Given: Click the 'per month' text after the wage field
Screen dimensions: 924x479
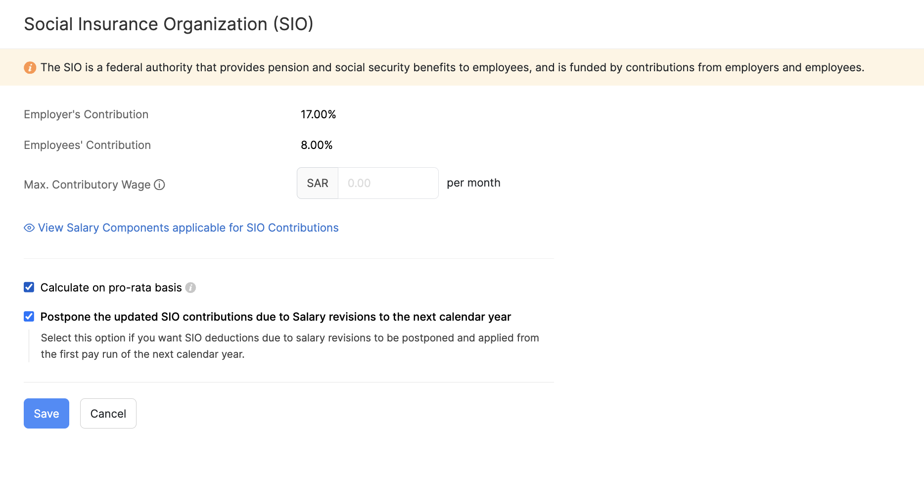Looking at the screenshot, I should click(x=473, y=183).
